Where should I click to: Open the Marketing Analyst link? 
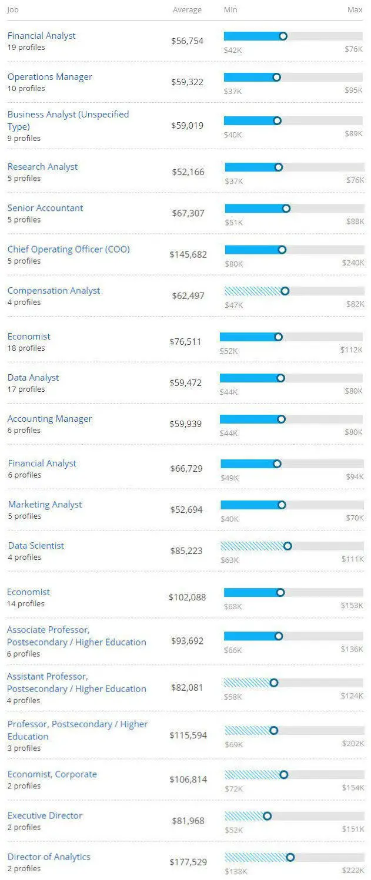coord(45,505)
